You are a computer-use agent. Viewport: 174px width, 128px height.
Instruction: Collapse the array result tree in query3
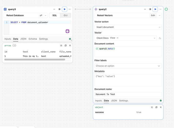[61, 45]
